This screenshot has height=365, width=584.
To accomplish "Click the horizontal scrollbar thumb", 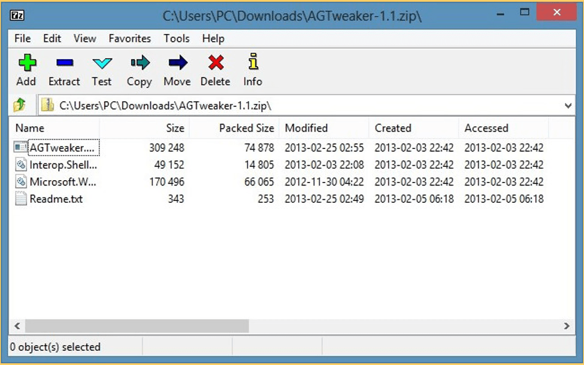I will point(137,326).
